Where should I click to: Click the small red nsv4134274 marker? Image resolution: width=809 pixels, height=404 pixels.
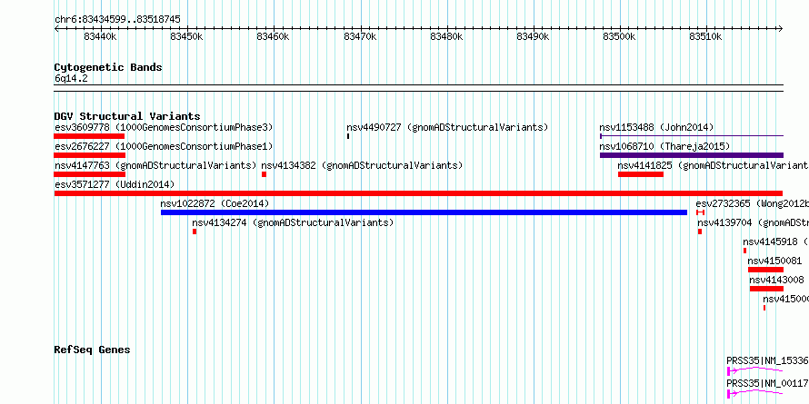click(x=195, y=232)
